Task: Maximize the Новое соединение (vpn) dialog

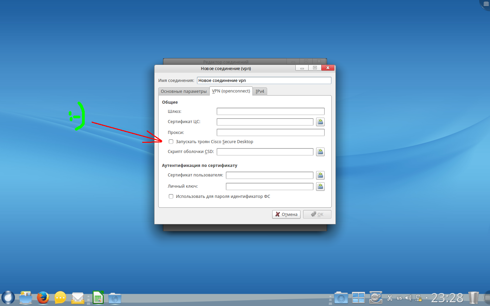Action: coord(315,68)
